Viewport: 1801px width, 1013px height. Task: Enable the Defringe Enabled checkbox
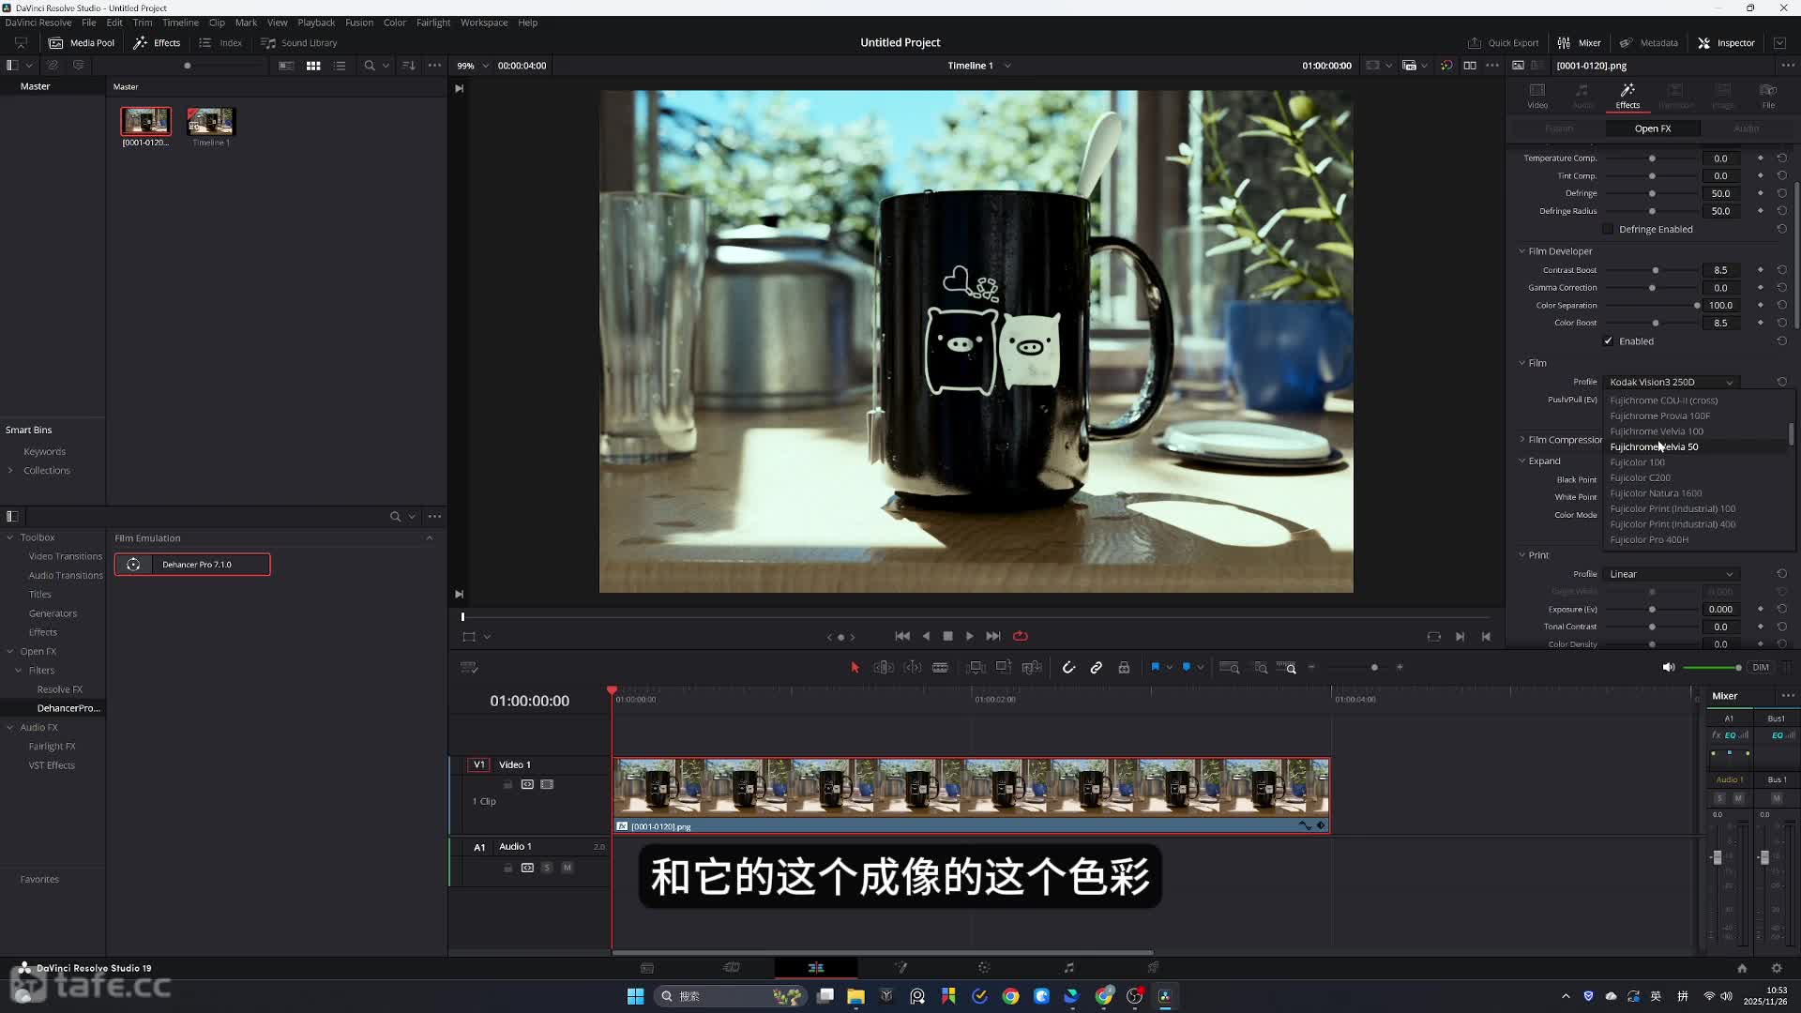(1608, 230)
